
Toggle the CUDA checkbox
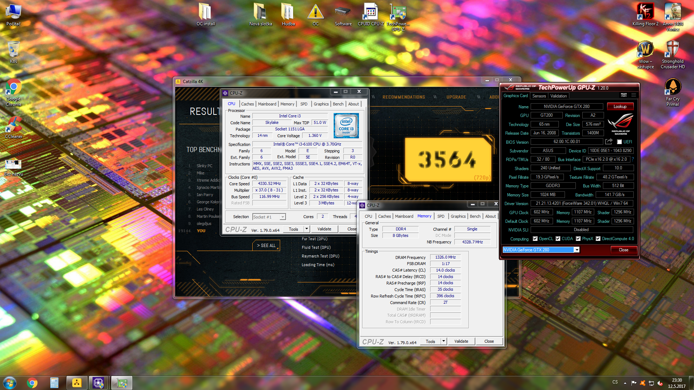(x=558, y=239)
